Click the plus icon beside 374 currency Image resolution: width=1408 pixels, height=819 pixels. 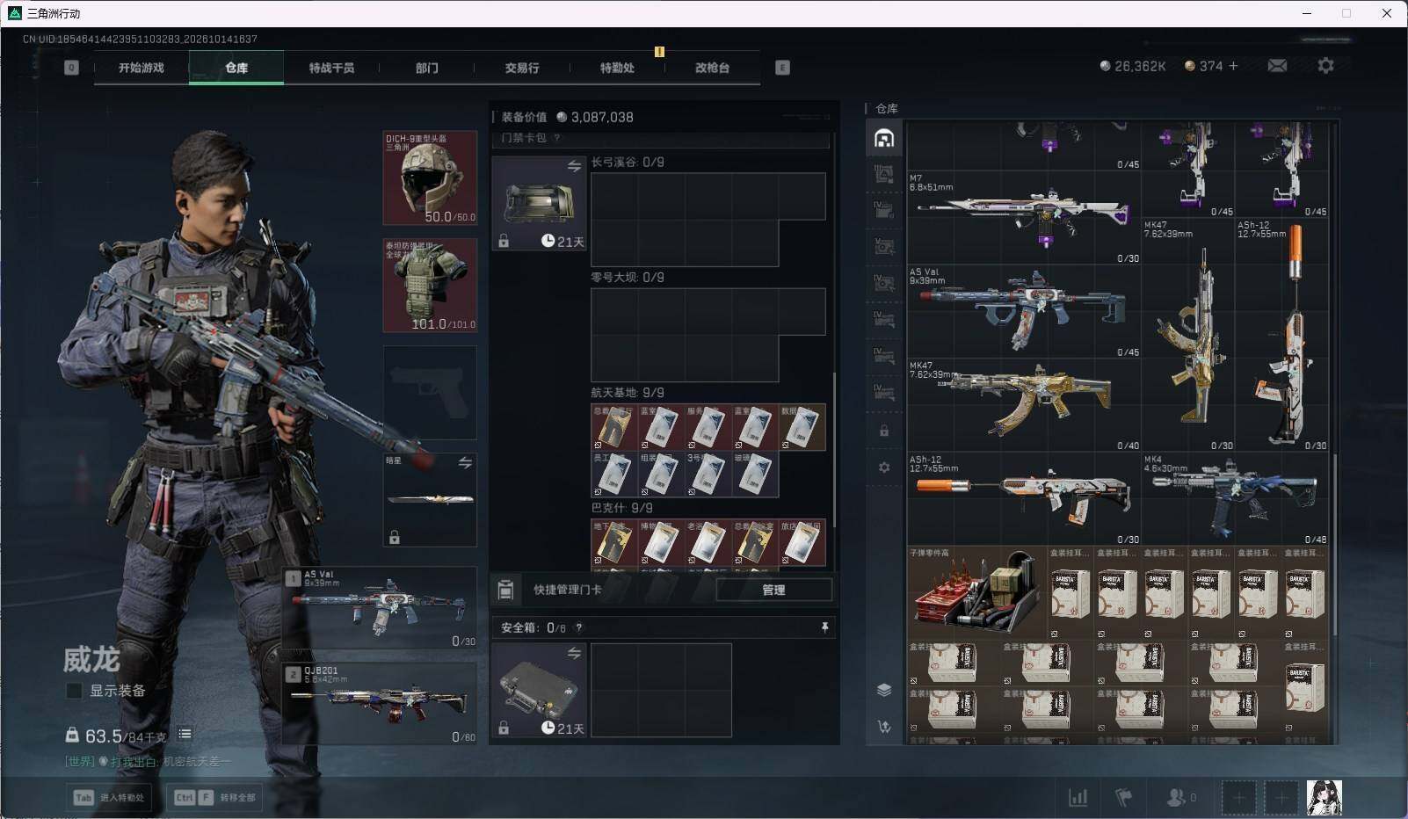[x=1233, y=66]
